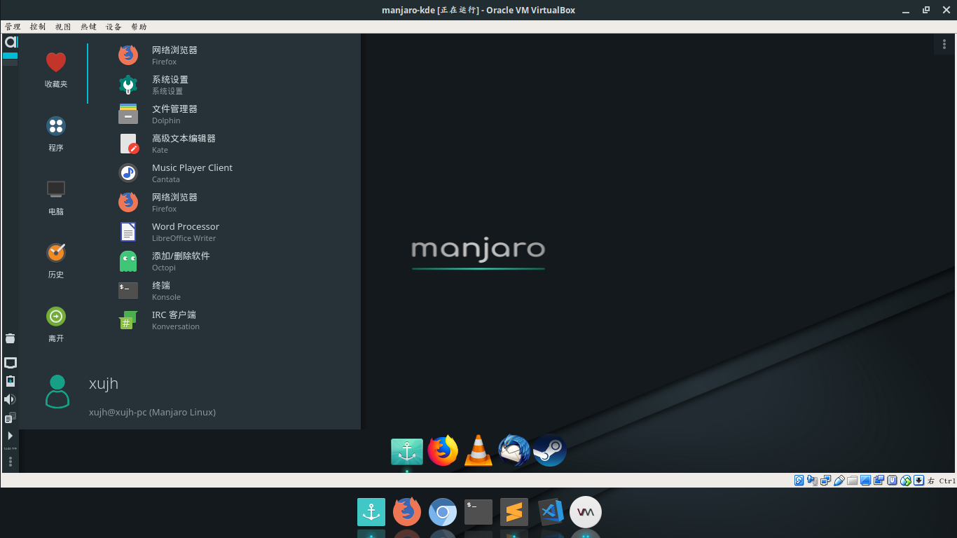Click display status icon in VirtualBox status bar
The height and width of the screenshot is (538, 957).
pyautogui.click(x=866, y=481)
